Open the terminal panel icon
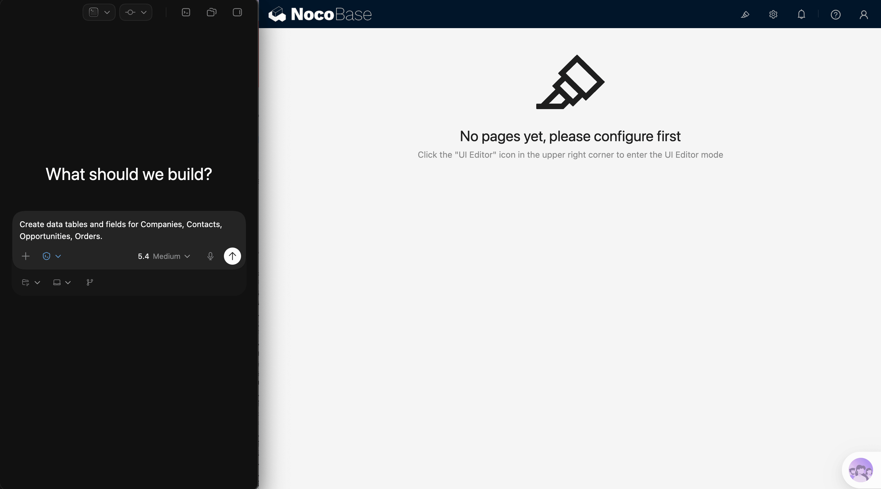The image size is (881, 489). [x=186, y=12]
